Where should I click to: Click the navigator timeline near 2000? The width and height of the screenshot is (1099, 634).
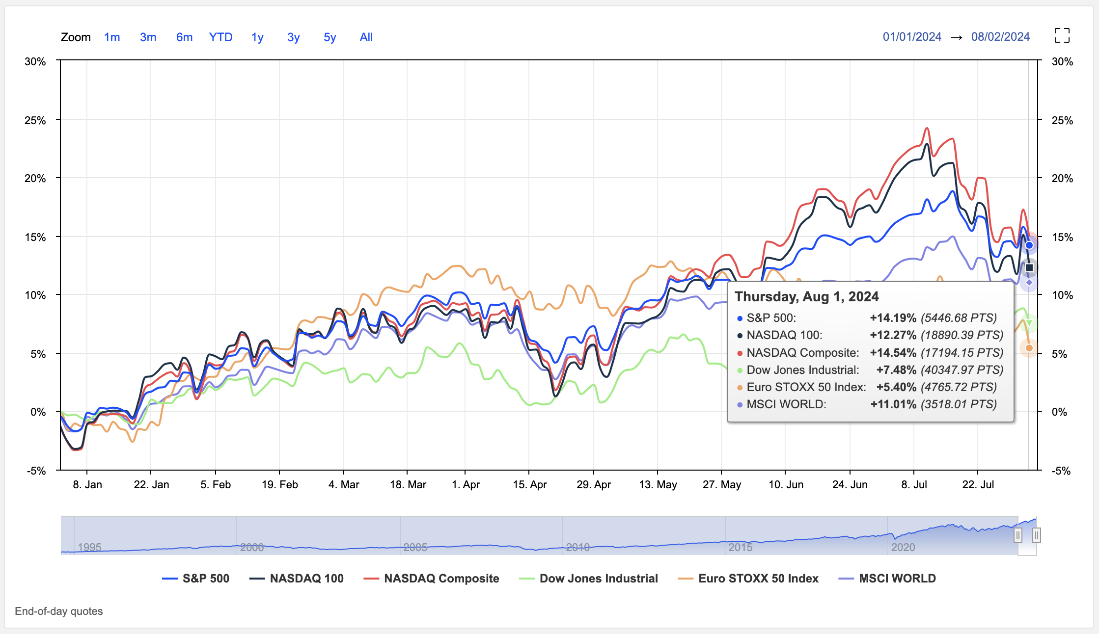tap(252, 547)
